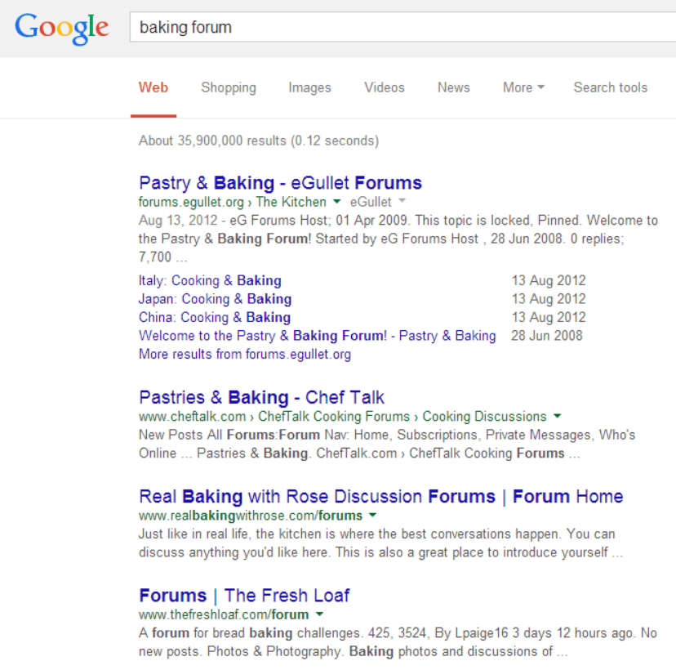Select the Web tab
Viewport: 676px width, 670px height.
(x=153, y=87)
